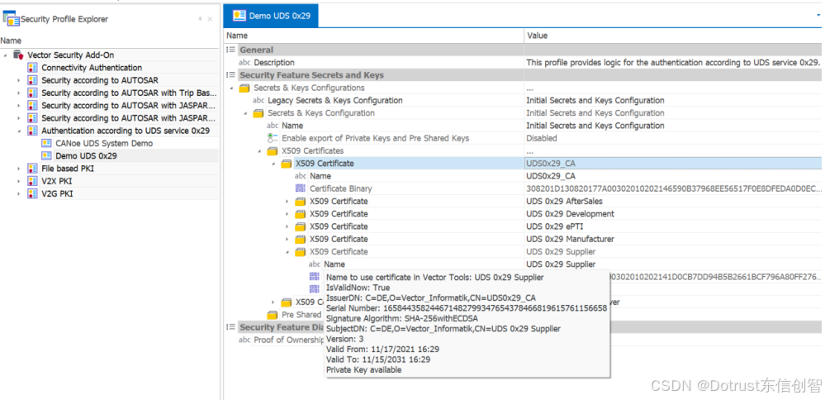Expand Security according to AUTOSAR node
825x400 pixels.
coord(19,80)
